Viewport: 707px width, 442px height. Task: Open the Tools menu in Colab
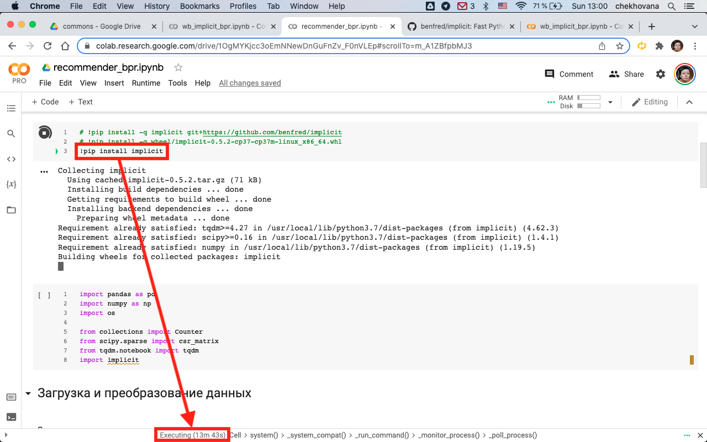point(178,83)
